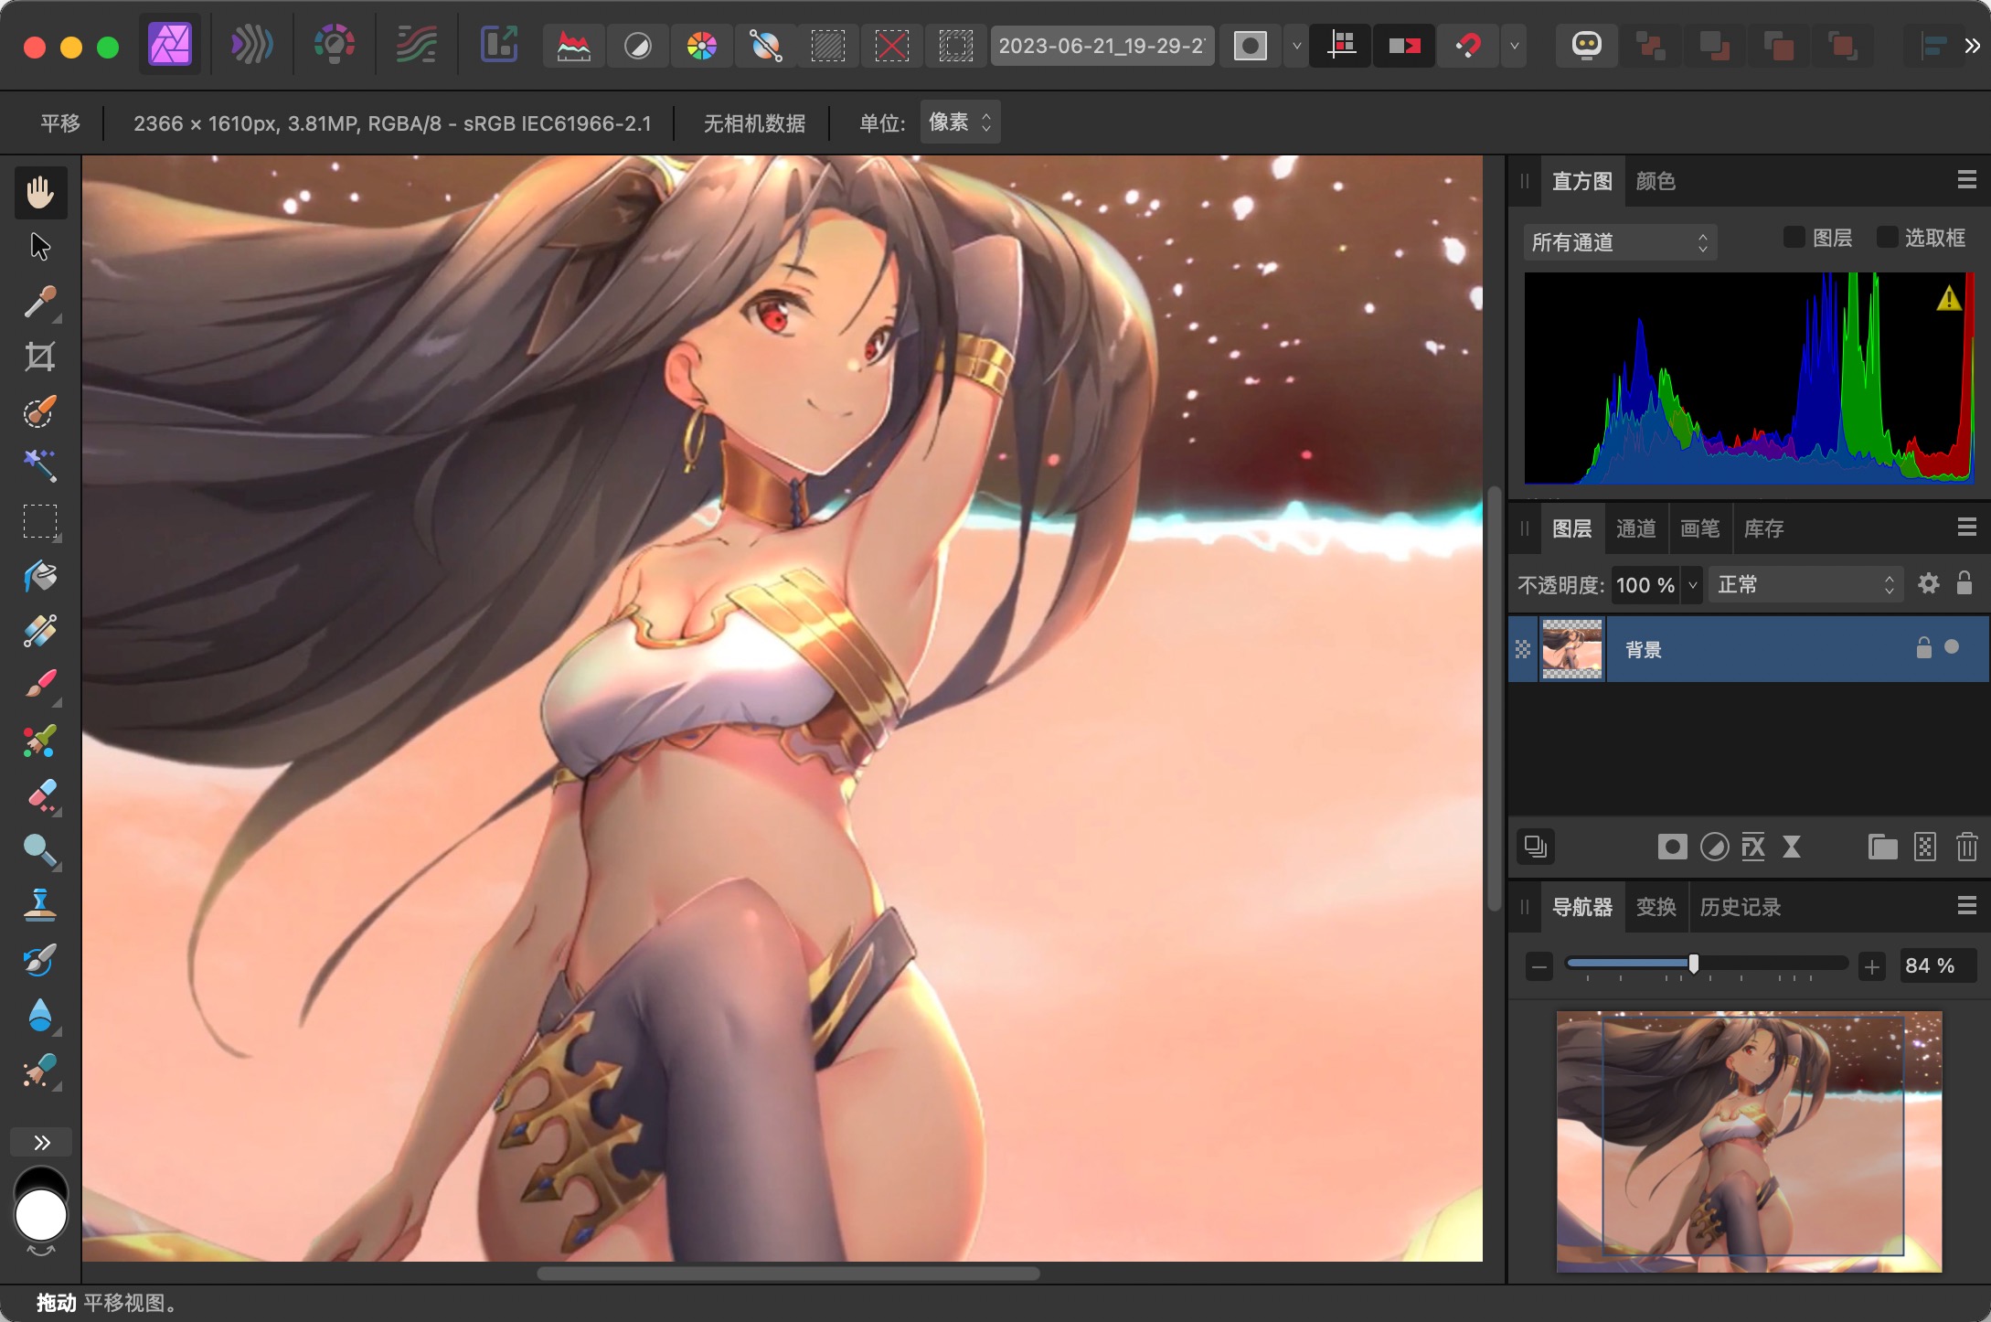Image resolution: width=1991 pixels, height=1322 pixels.
Task: Select the Paint Mixer Brush tool
Action: pos(40,741)
